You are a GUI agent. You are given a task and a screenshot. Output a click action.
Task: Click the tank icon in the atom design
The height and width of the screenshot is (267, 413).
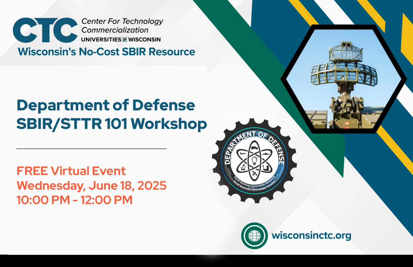click(x=254, y=147)
